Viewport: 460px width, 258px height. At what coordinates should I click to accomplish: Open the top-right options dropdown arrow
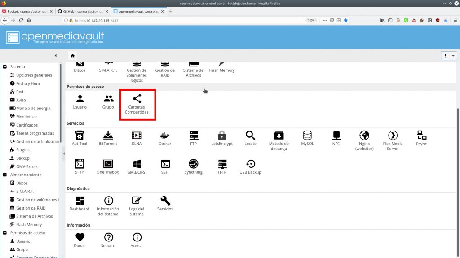[453, 56]
